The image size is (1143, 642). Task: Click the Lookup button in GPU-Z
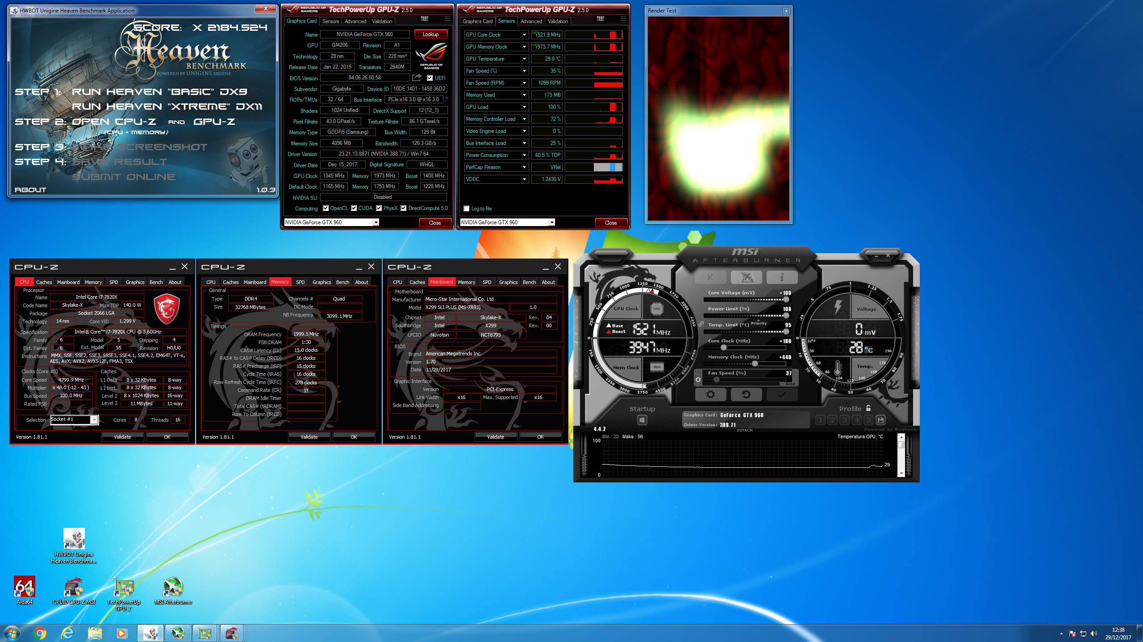(430, 34)
